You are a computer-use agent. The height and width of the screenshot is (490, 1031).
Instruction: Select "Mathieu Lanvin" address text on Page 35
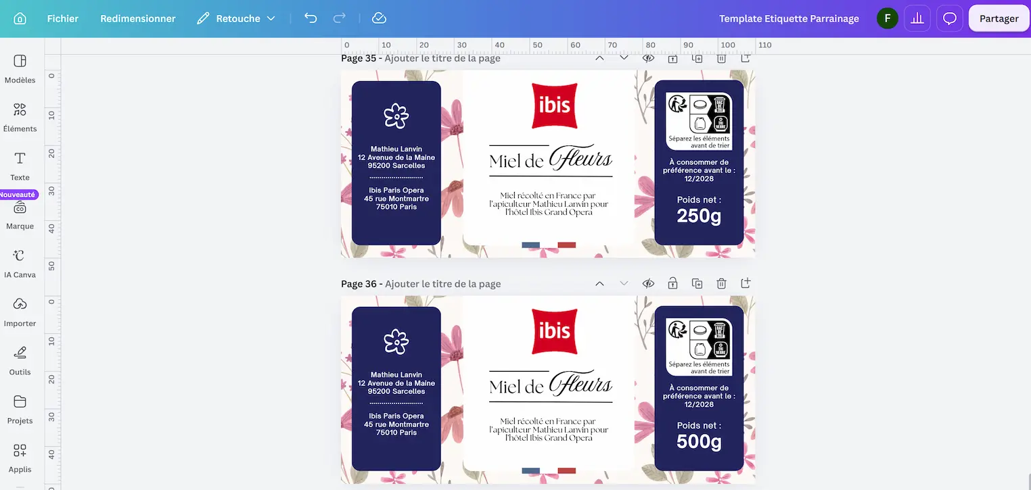pos(396,157)
